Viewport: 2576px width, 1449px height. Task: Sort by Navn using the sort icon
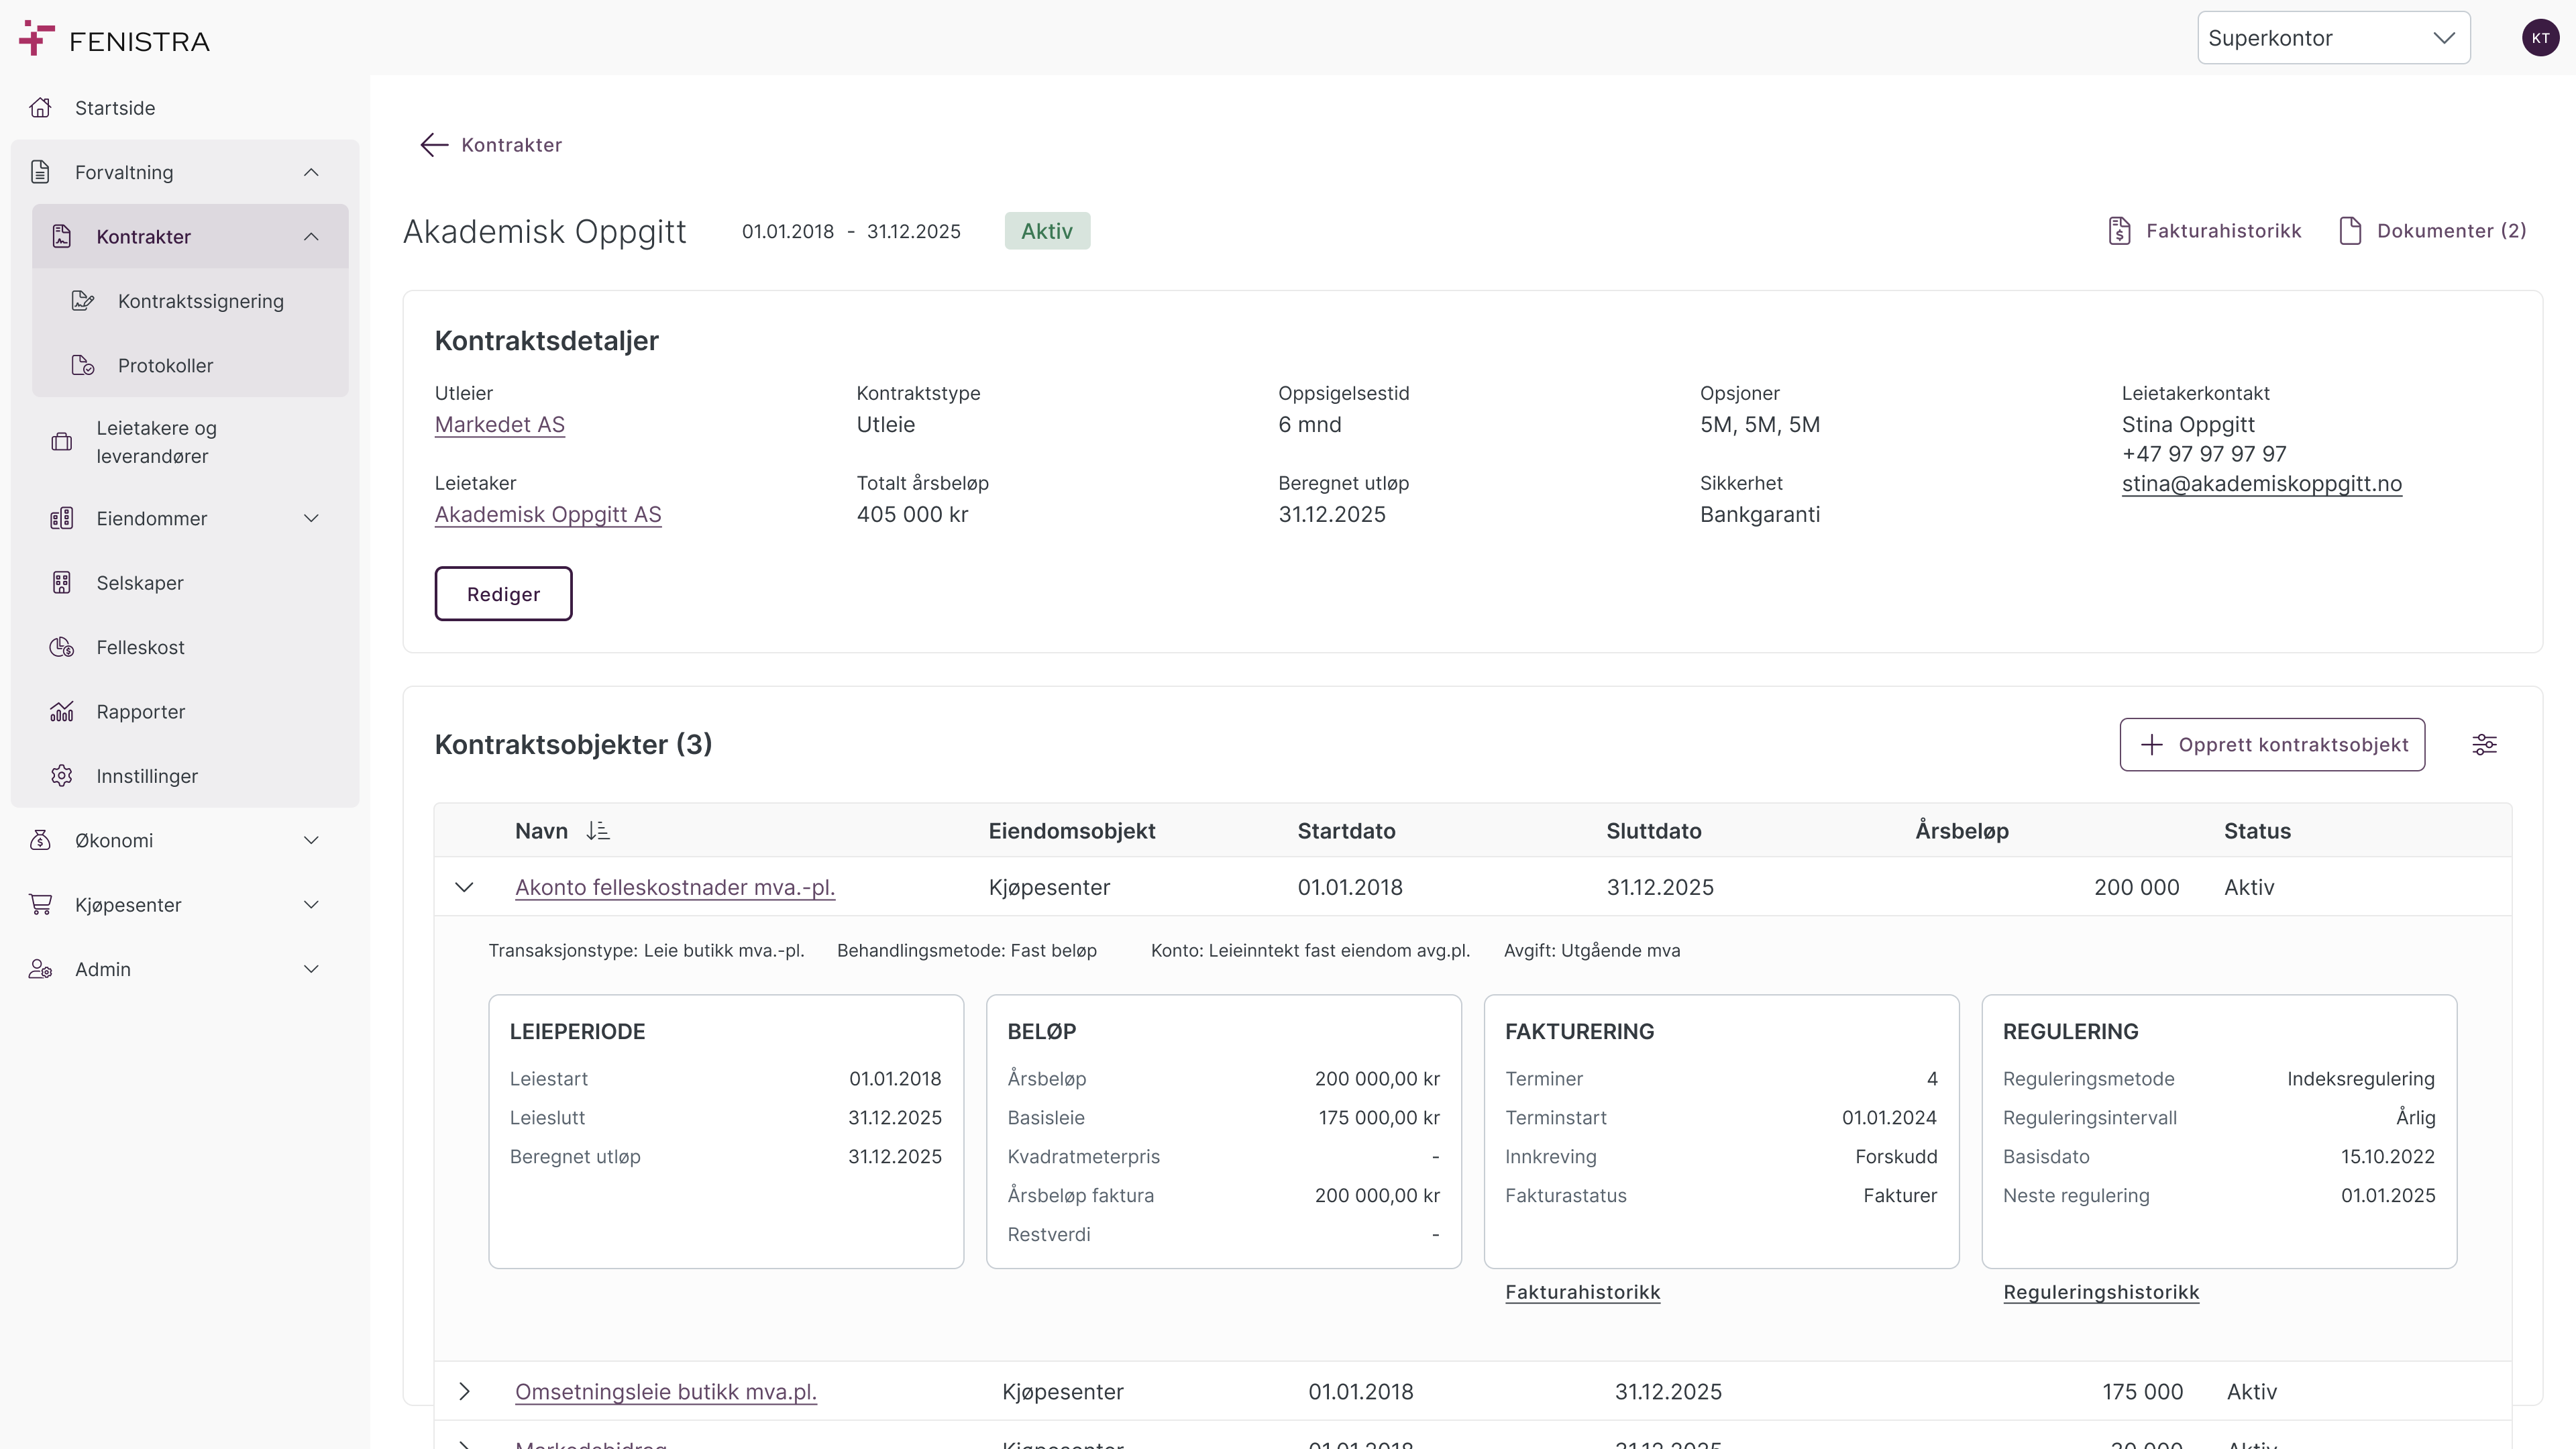598,831
